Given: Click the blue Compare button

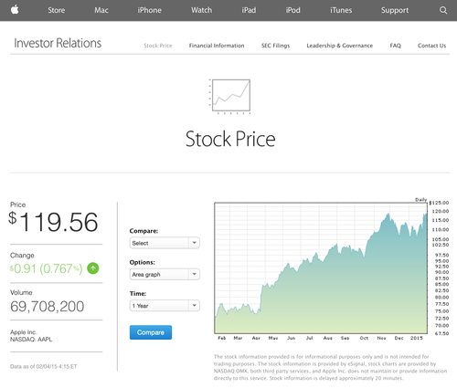Looking at the screenshot, I should 151,332.
